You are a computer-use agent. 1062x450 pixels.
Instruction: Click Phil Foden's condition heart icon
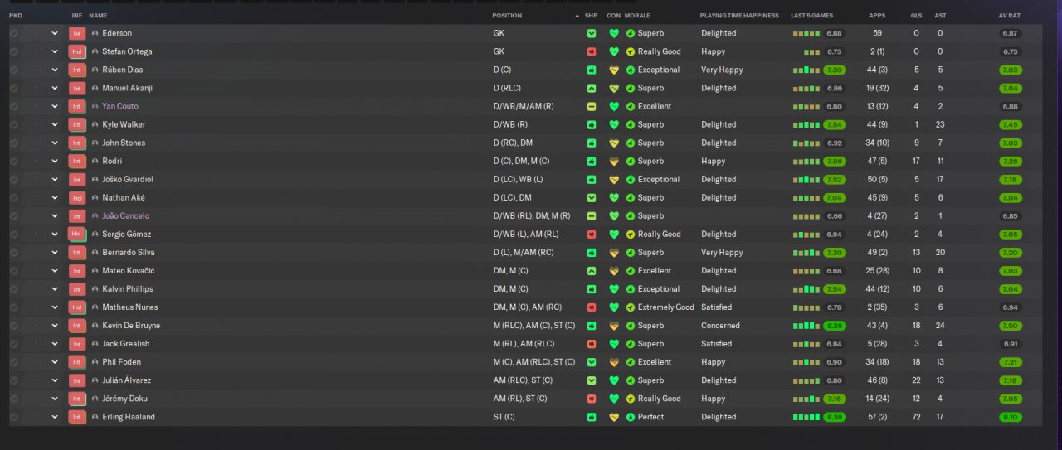point(614,362)
